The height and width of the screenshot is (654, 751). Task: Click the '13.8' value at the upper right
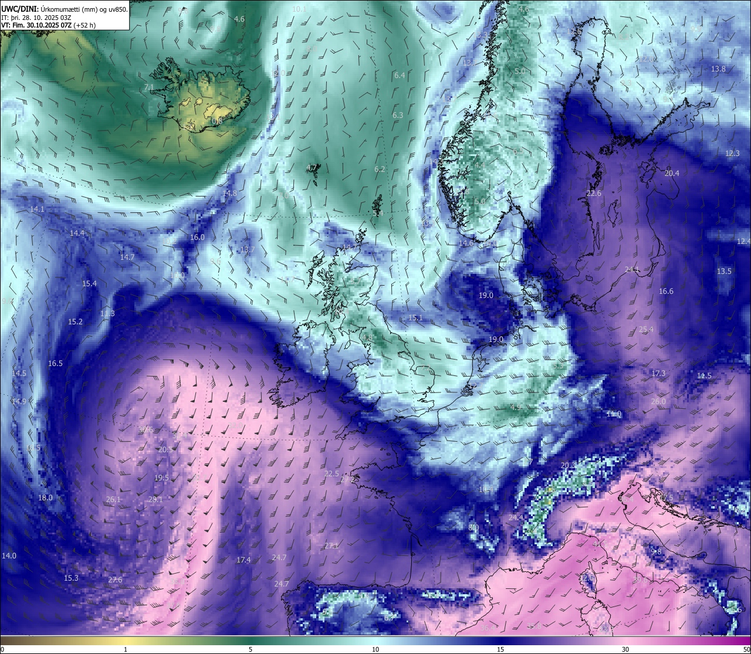click(718, 69)
